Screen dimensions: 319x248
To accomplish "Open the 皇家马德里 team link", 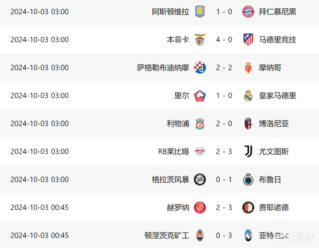I will 277,96.
